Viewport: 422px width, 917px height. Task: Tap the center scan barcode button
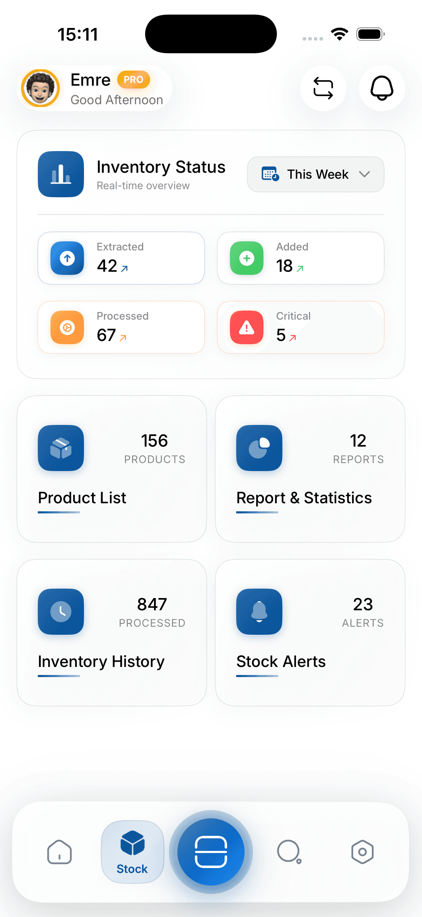click(x=211, y=852)
